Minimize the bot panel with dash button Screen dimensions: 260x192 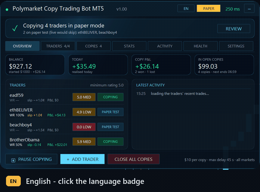(x=249, y=8)
